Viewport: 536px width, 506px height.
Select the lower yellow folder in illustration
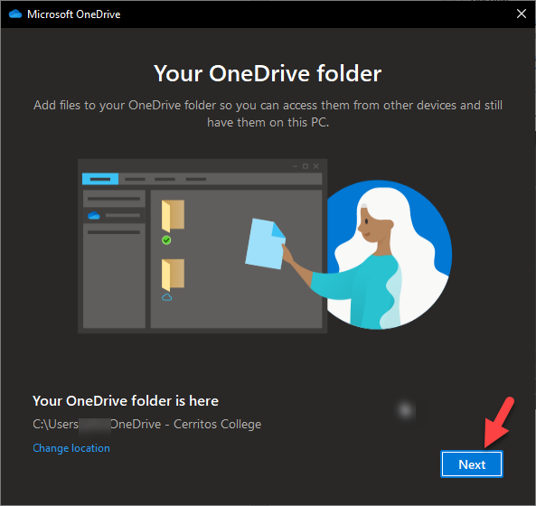pos(173,275)
